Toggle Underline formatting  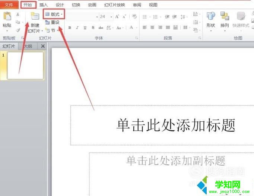coord(85,28)
